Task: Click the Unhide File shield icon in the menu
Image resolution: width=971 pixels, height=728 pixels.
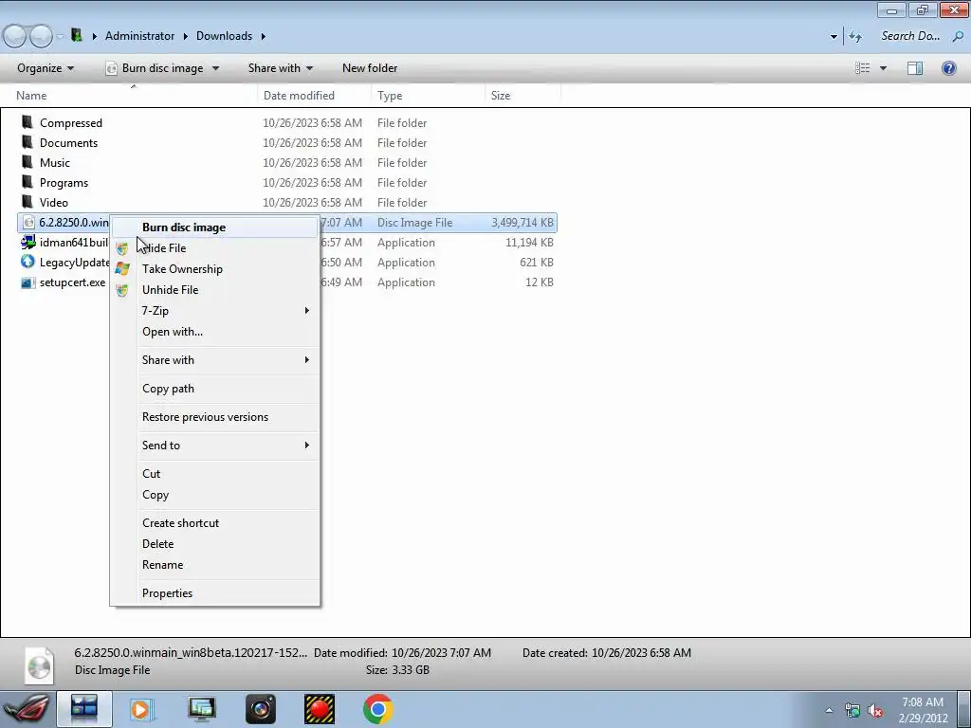Action: pos(122,290)
